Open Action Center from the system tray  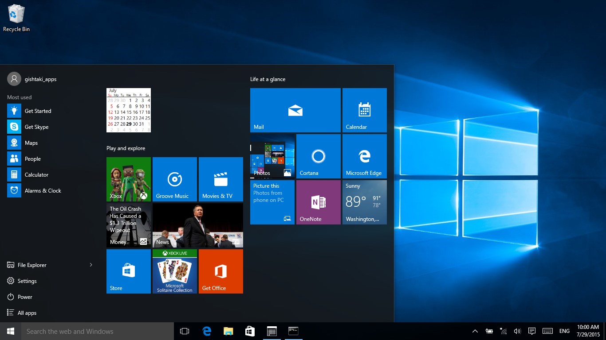(531, 331)
